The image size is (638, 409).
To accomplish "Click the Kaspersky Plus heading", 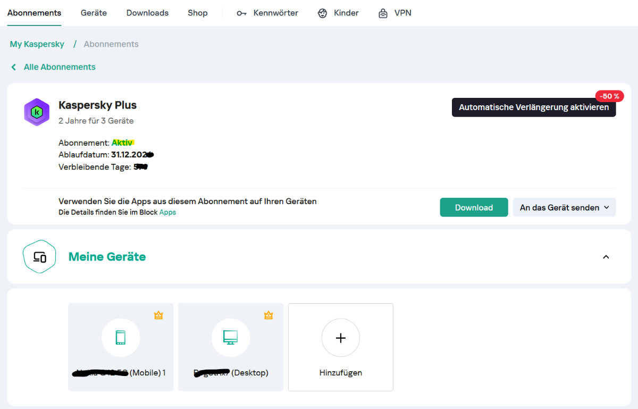I will point(97,105).
